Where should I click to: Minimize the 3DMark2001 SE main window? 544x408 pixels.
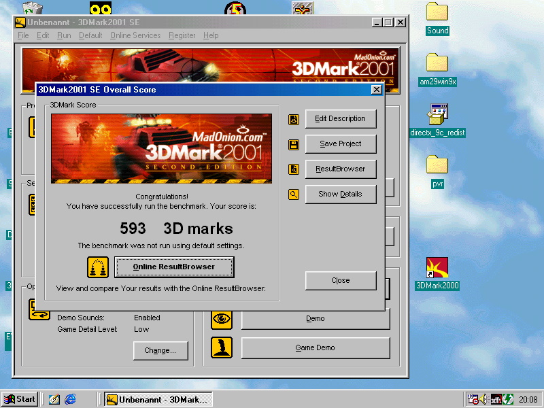377,22
